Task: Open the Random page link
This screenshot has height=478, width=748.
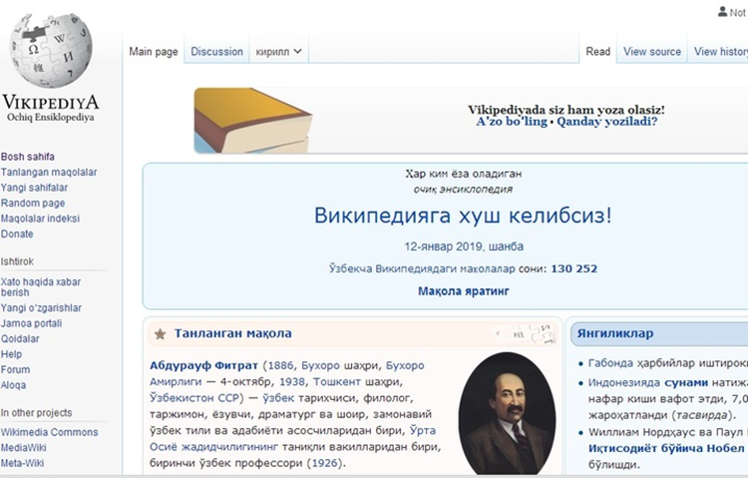Action: tap(33, 203)
